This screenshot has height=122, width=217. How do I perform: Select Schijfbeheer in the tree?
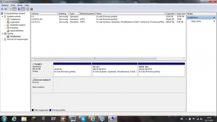pos(15,36)
